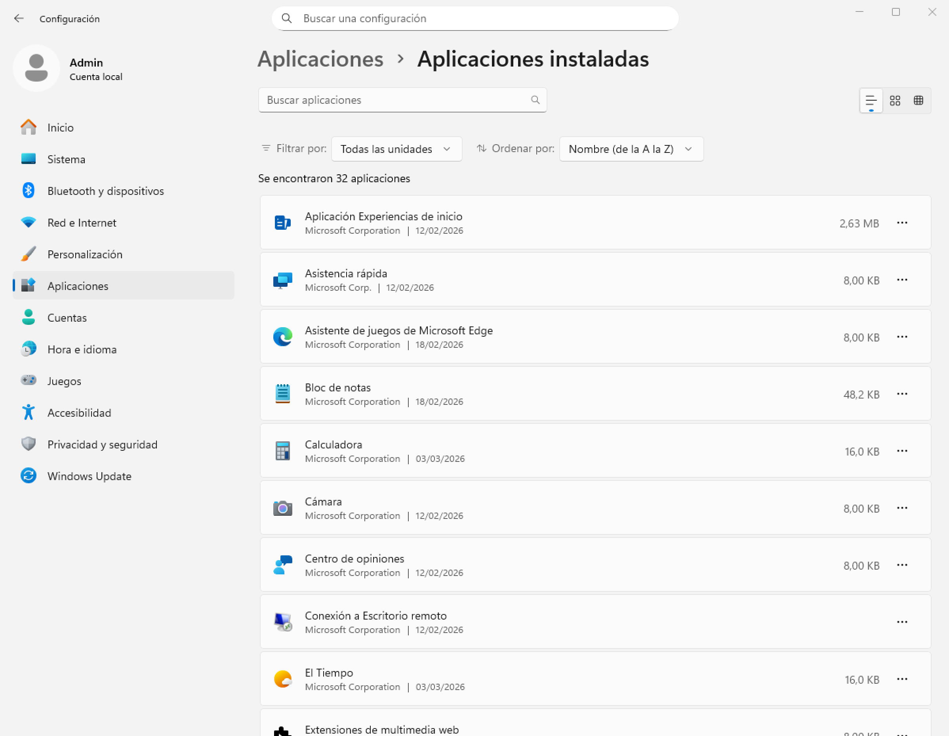Click the Cámara app icon

coord(282,508)
